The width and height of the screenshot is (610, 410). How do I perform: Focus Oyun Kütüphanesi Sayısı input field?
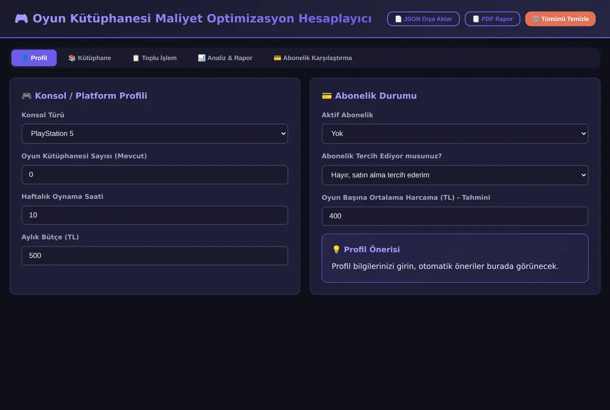[x=155, y=174]
